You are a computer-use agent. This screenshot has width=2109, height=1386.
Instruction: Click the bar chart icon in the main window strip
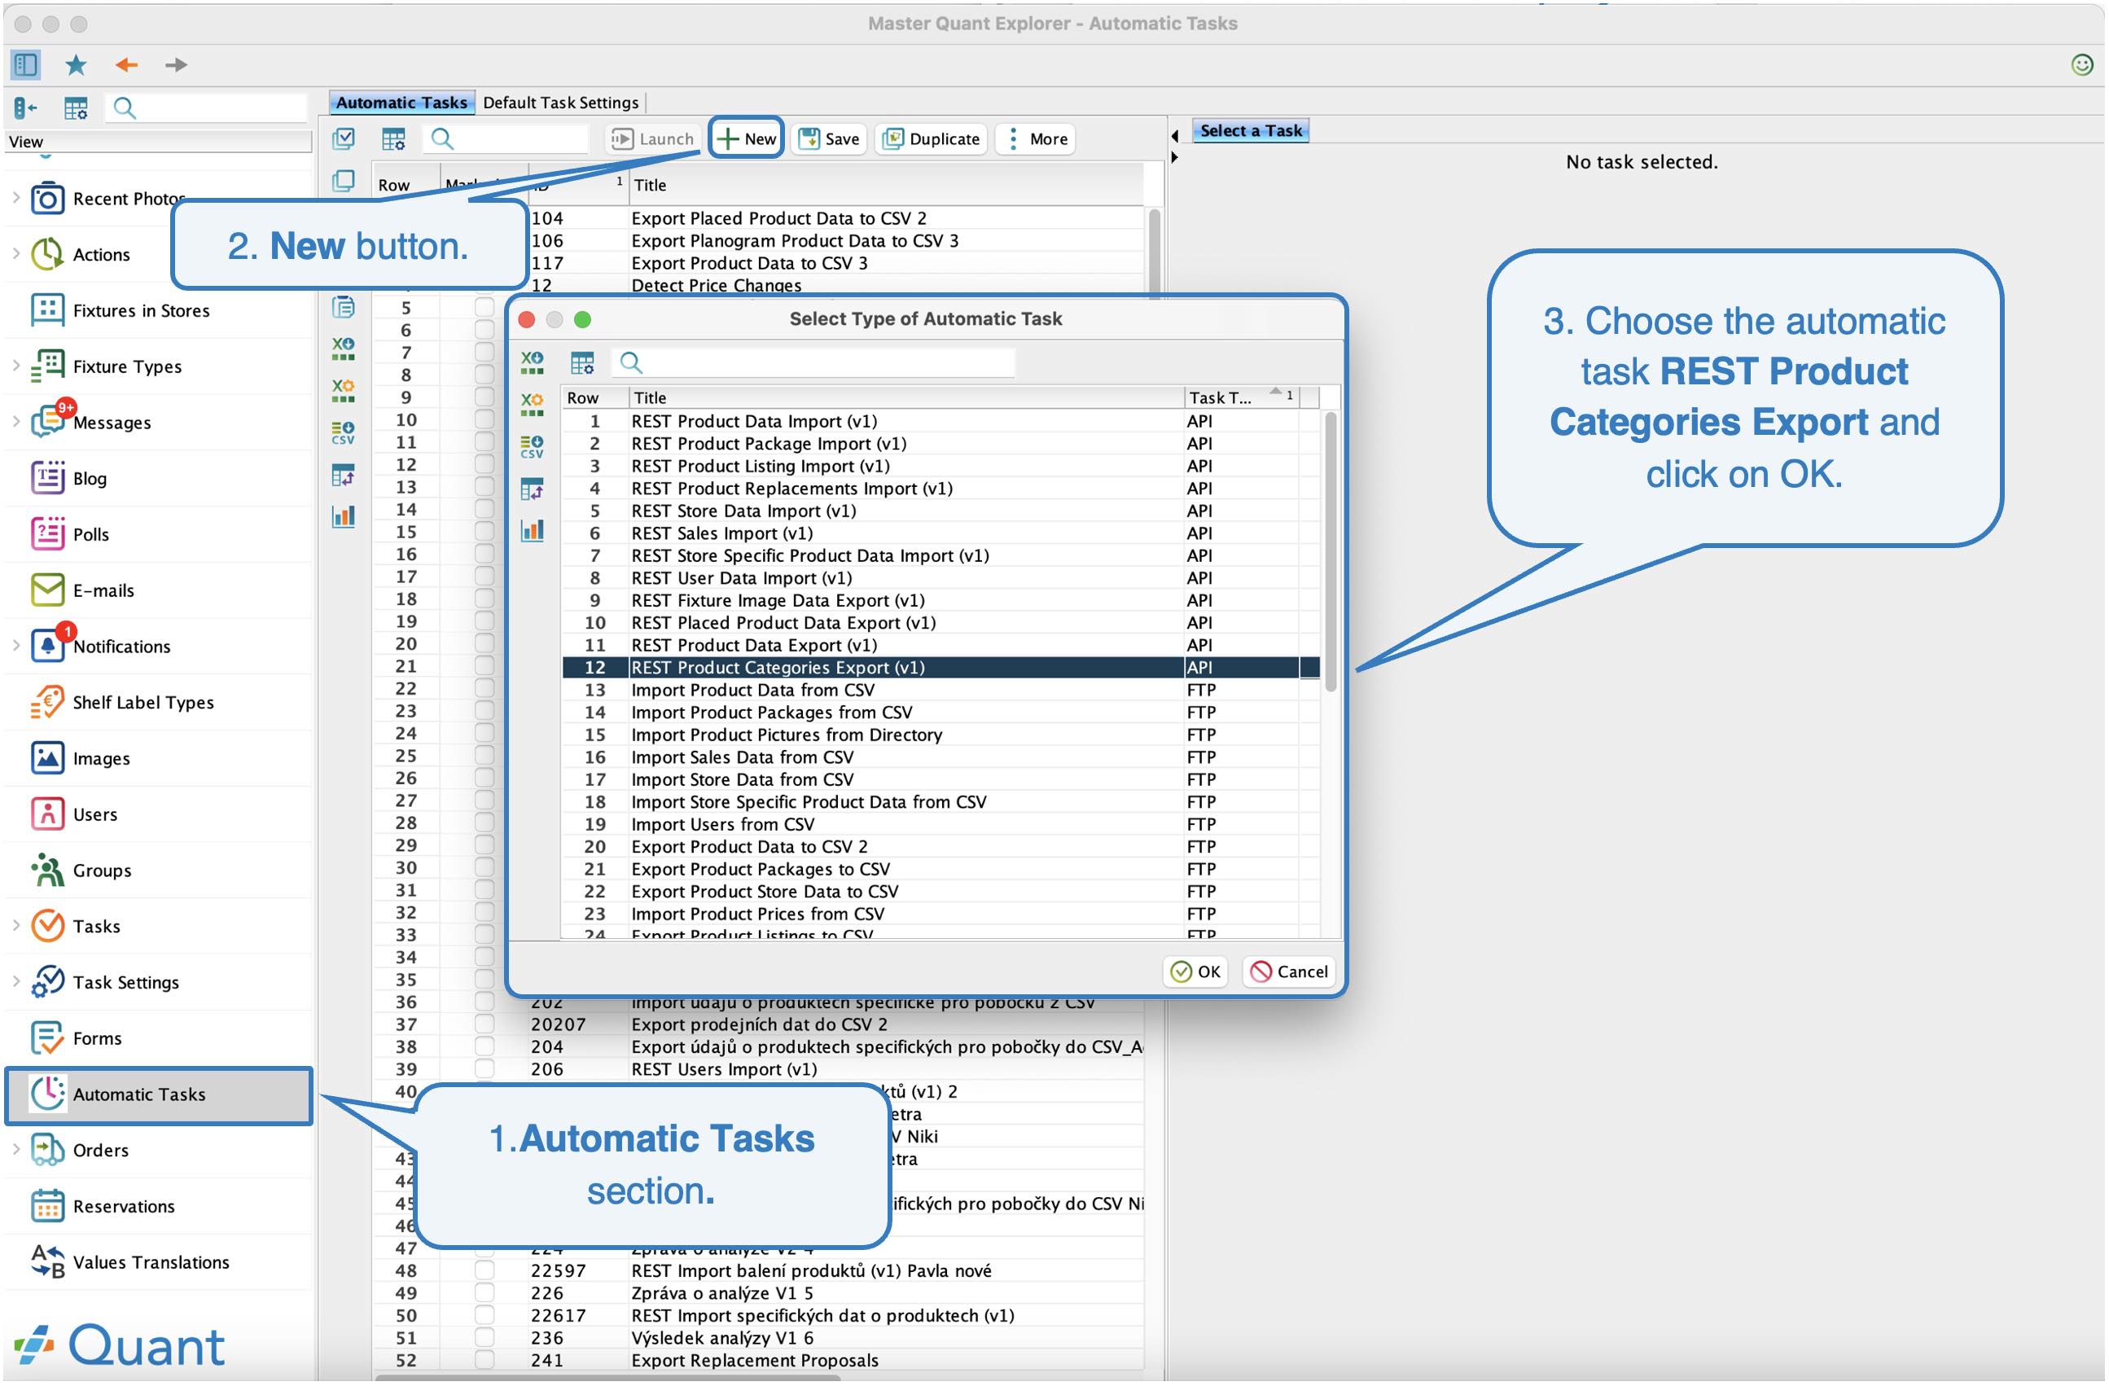pyautogui.click(x=344, y=516)
